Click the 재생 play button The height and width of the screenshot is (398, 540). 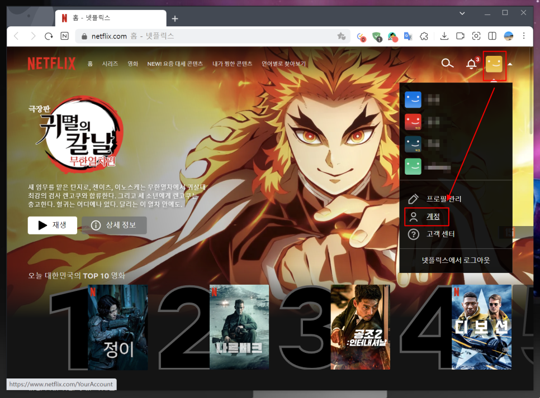53,226
